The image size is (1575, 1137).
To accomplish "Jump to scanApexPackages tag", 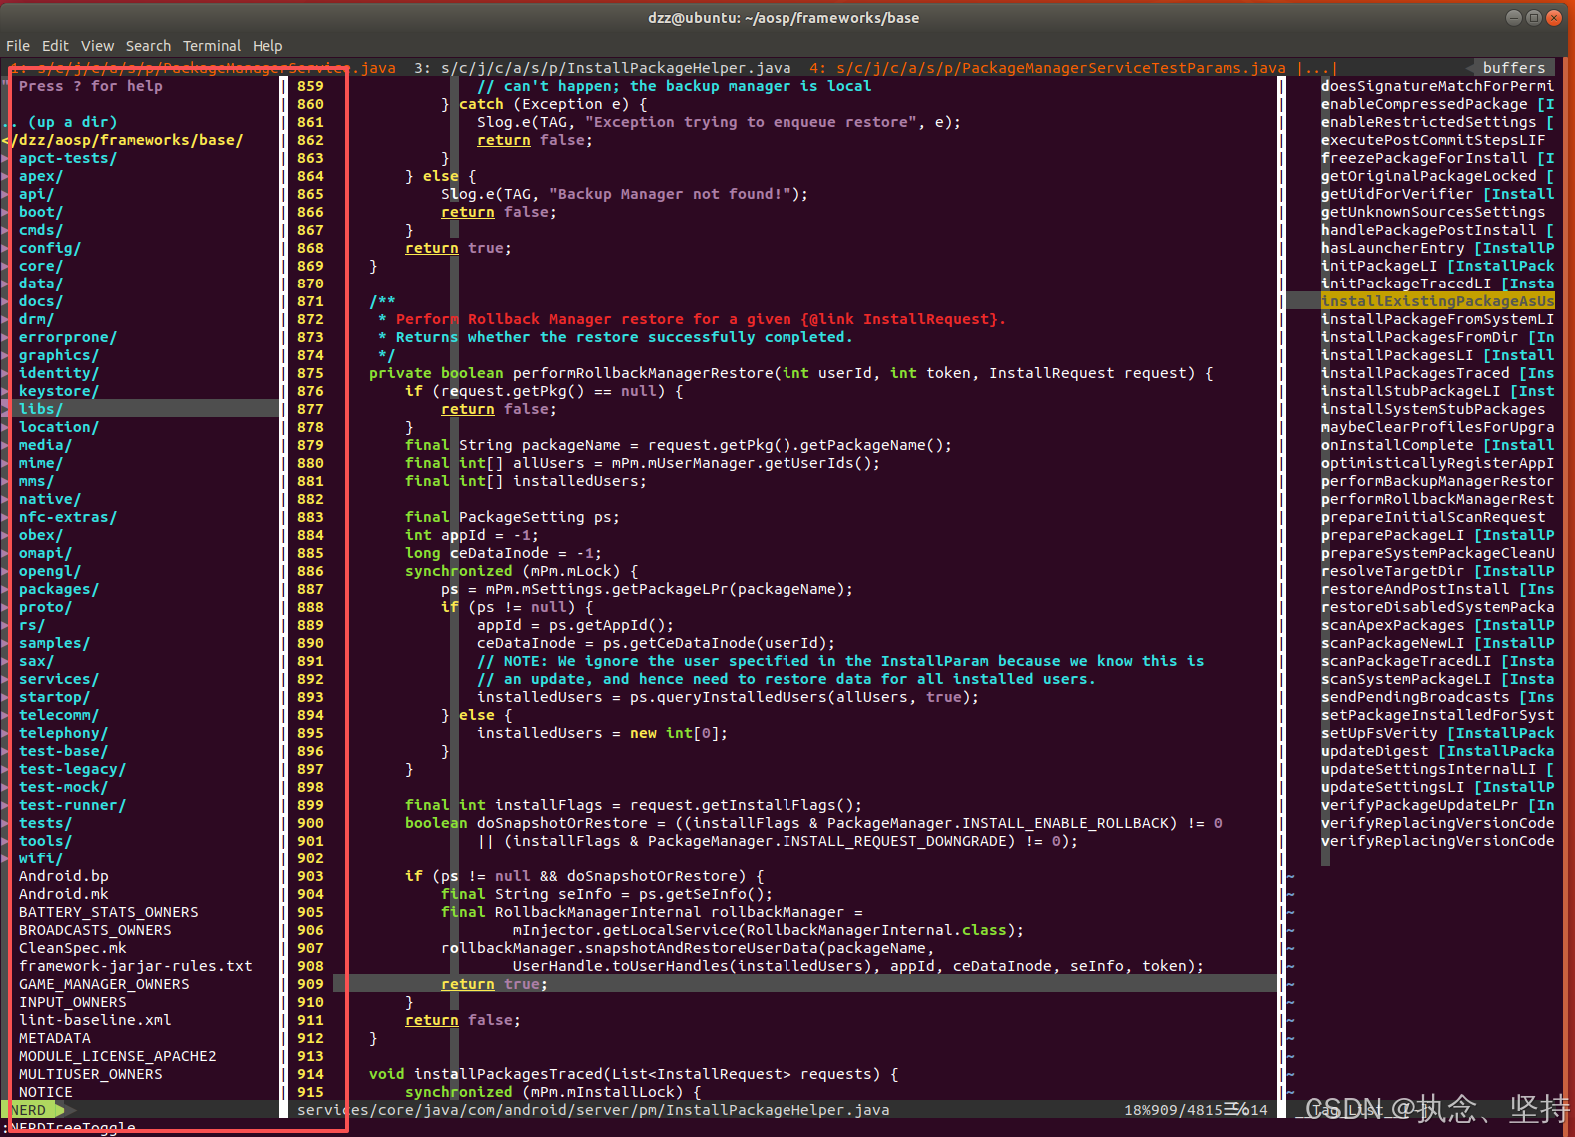I will click(1437, 625).
